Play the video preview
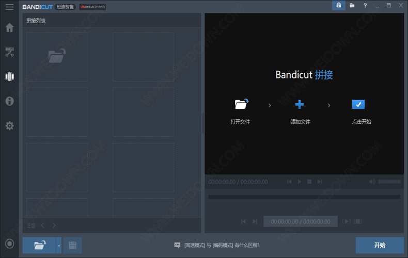This screenshot has width=408, height=258. (299, 182)
